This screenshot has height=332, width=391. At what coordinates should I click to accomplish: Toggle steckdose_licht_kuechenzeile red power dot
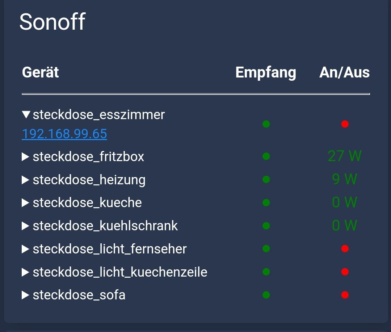coord(345,272)
